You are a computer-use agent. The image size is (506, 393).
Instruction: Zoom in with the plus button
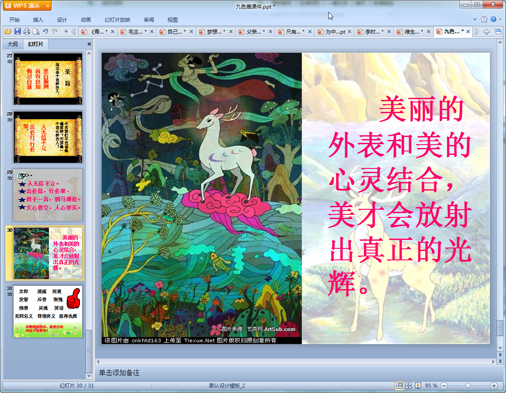494,386
